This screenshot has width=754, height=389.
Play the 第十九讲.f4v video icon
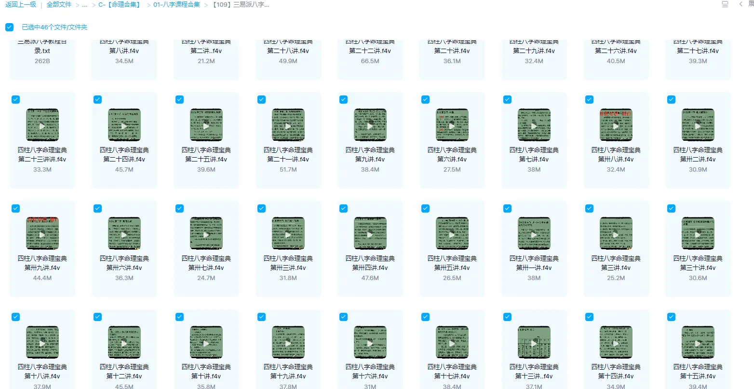[x=288, y=342]
